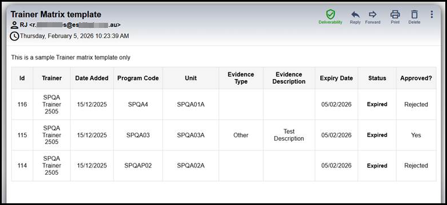Screen dimensions: 447x205
Task: Click the Test Description cell
Action: tap(289, 135)
